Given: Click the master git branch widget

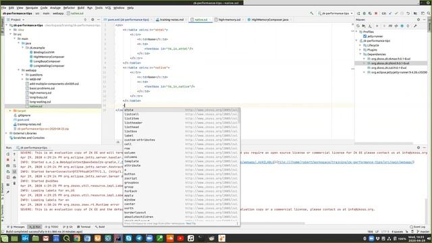Looking at the screenshot, I should 423,232.
